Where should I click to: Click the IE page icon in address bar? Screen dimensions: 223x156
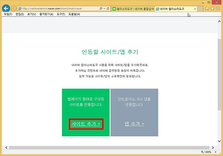(x=20, y=9)
